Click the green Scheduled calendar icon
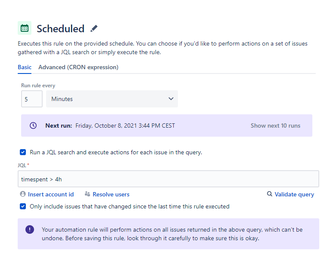This screenshot has width=327, height=257. [x=25, y=28]
